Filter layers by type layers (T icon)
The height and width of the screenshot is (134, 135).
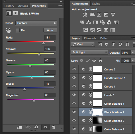113,44
